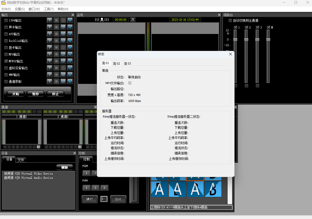Viewport: 312px width, 219px height.
Task: Select PGM channel 1 button
Action: (86, 173)
